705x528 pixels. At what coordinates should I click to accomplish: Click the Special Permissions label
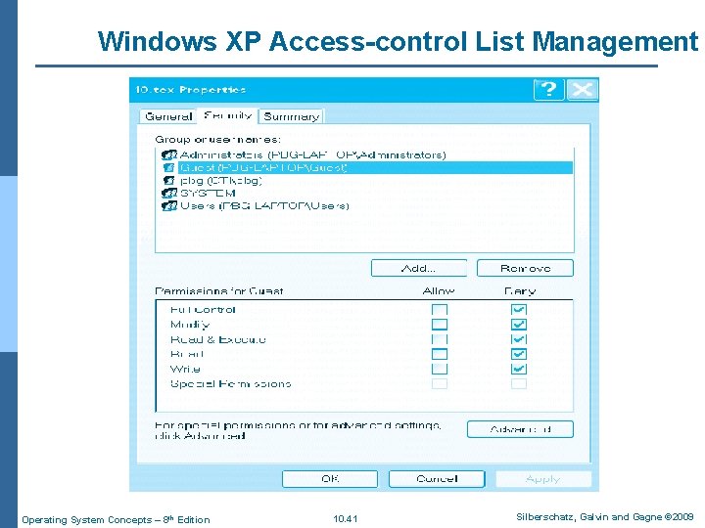pos(231,384)
